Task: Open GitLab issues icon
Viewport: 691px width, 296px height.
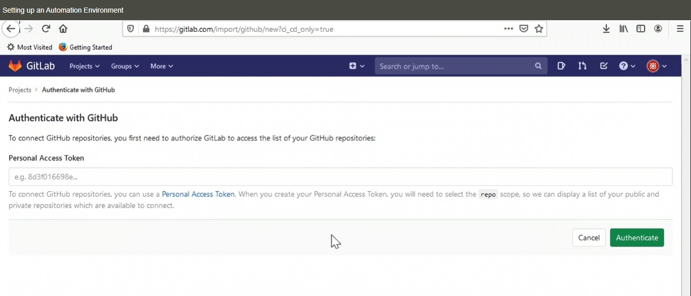Action: (561, 66)
